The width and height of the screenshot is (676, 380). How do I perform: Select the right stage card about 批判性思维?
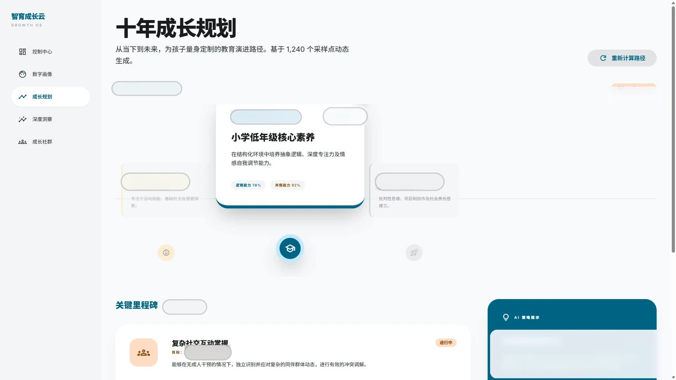pyautogui.click(x=414, y=190)
